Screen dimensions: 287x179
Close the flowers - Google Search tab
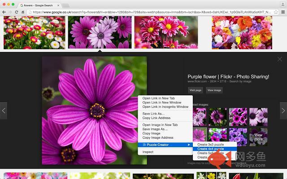[58, 5]
